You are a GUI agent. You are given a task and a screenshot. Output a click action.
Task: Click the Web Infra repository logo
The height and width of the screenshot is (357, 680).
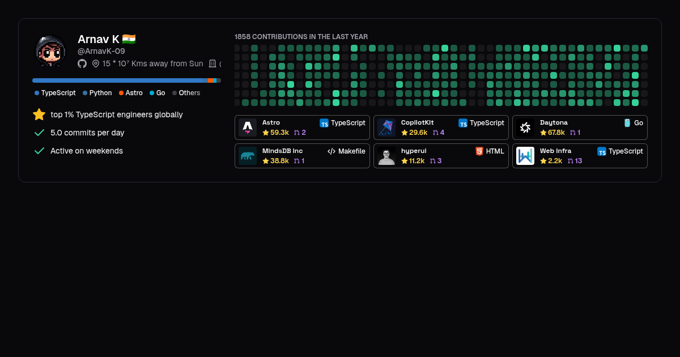click(x=525, y=156)
